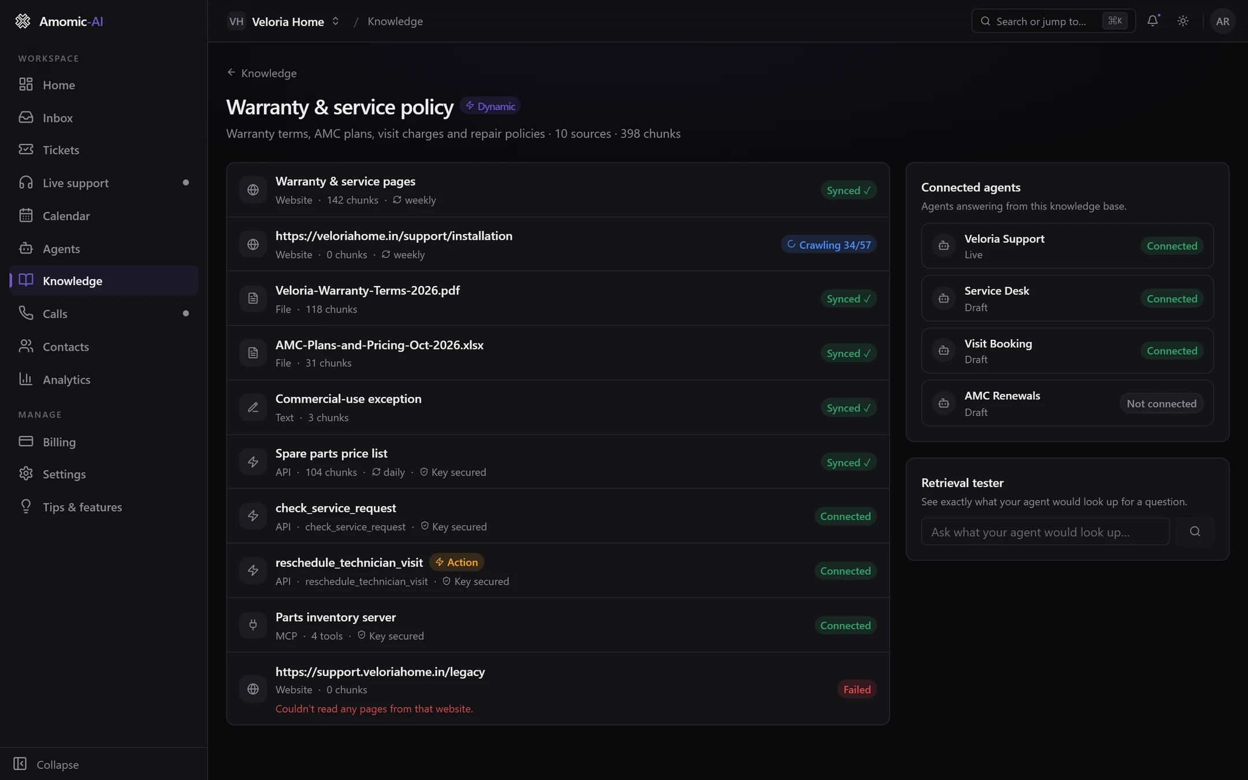Open Live support section
The image size is (1248, 780).
tap(104, 183)
